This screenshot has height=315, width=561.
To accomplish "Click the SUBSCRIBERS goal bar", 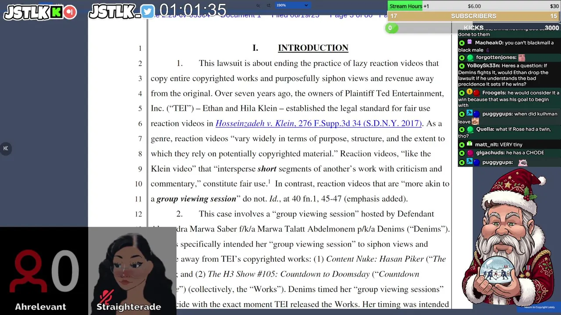I will point(473,16).
